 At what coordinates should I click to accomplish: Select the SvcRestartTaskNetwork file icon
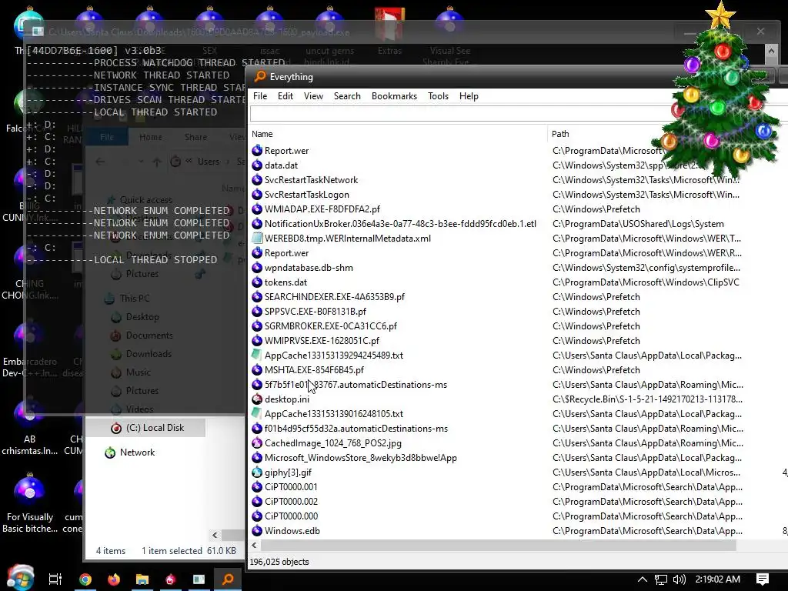coord(257,180)
